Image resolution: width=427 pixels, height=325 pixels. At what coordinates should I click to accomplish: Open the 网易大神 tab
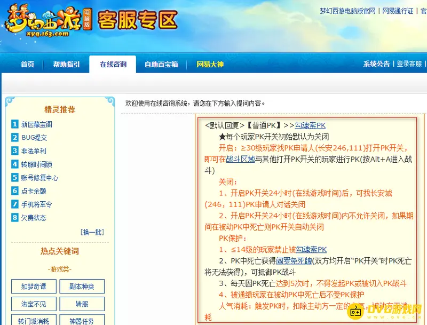[210, 64]
